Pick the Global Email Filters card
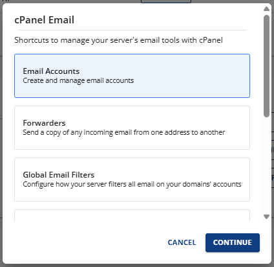 (132, 180)
